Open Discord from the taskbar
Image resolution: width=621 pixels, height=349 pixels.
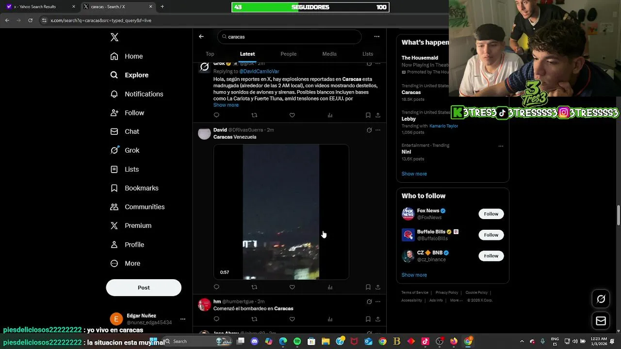[x=255, y=341]
